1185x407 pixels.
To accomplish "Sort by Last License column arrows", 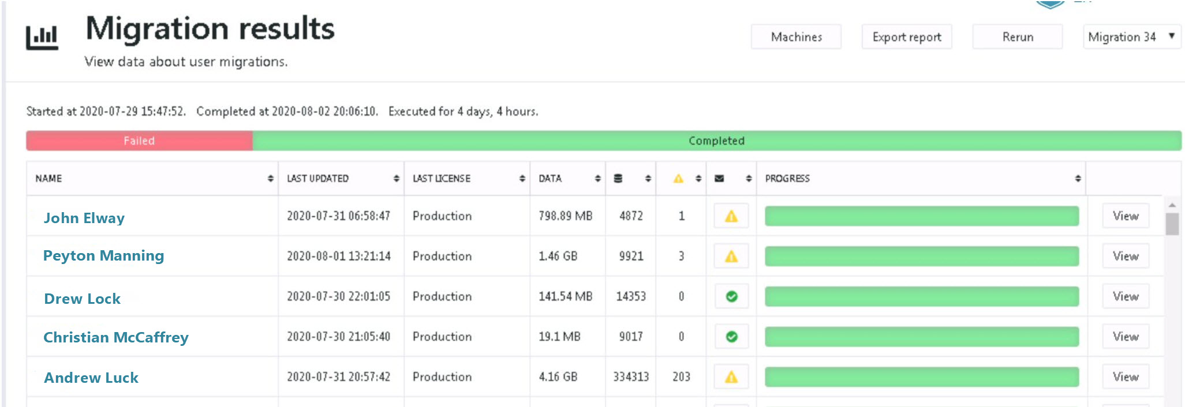I will tap(522, 179).
